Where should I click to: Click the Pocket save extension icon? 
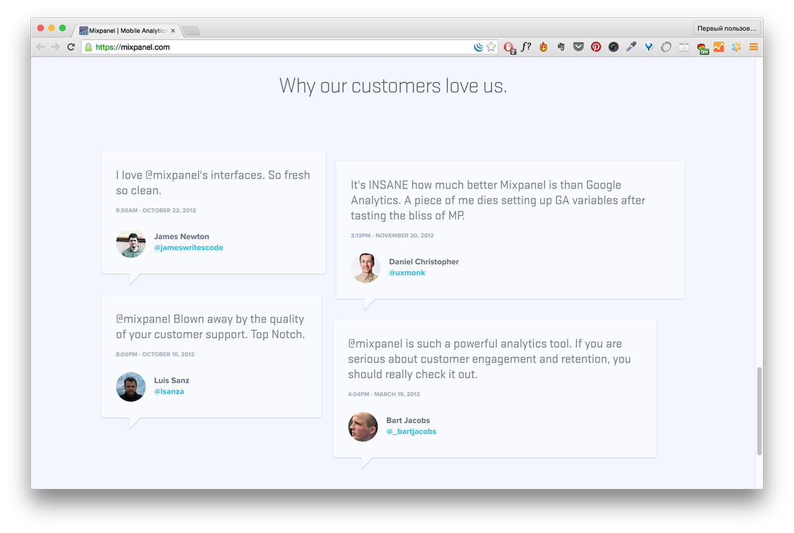coord(578,47)
